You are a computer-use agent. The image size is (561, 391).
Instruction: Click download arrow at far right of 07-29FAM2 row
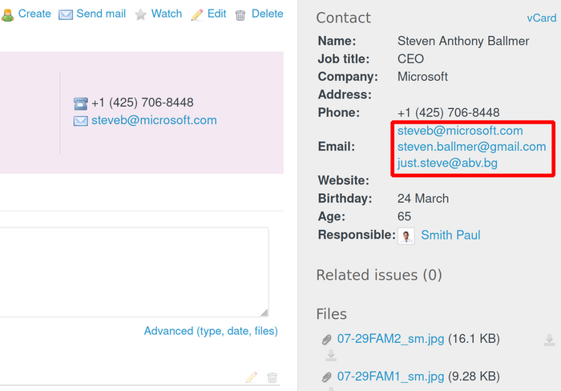coord(549,340)
